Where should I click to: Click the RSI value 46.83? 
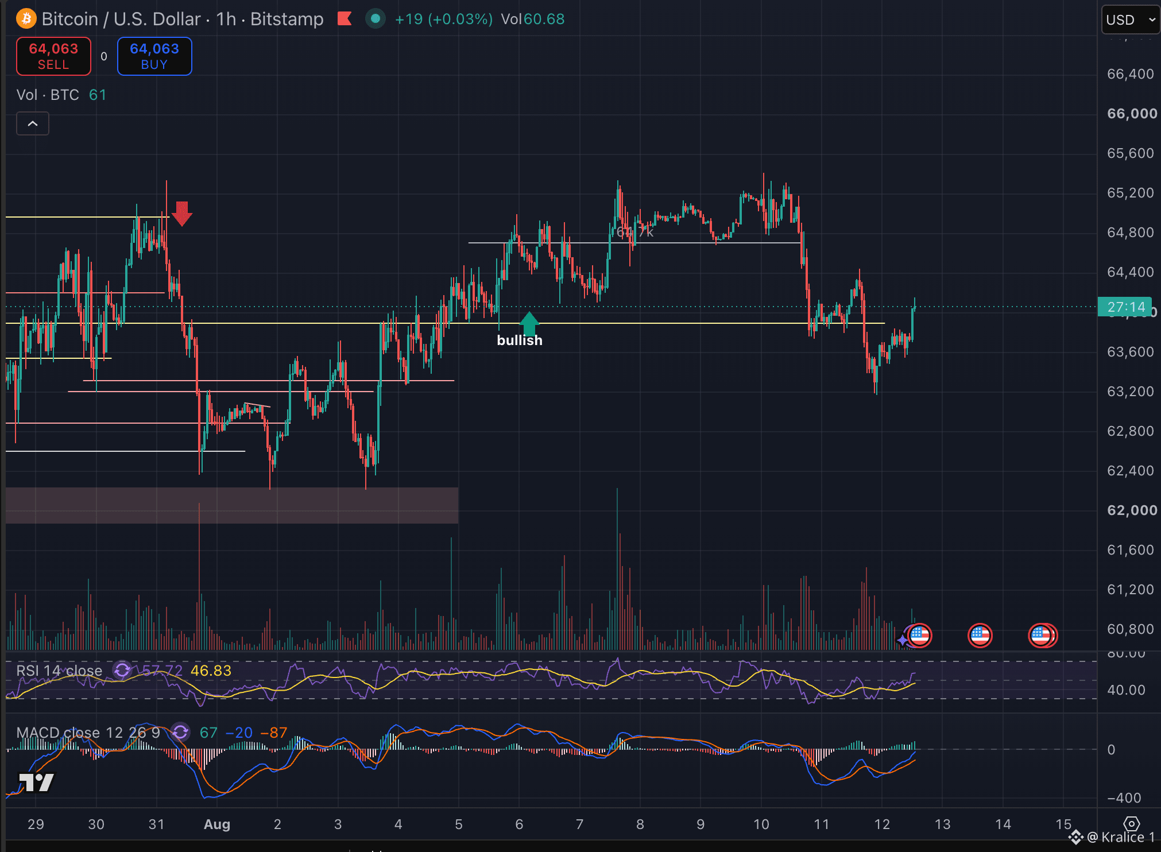pos(211,671)
